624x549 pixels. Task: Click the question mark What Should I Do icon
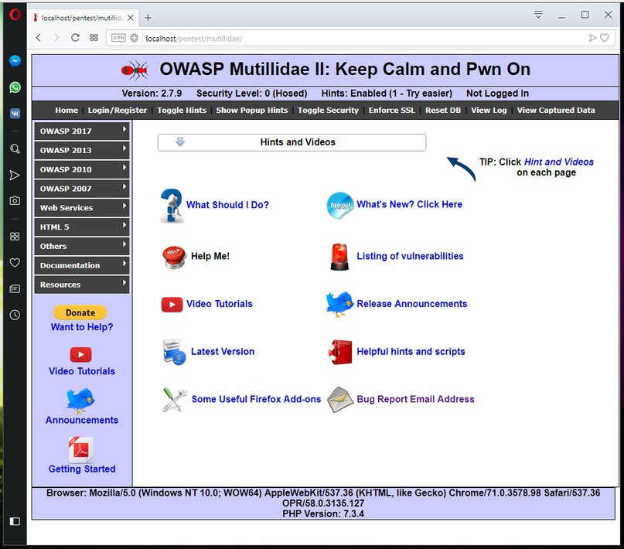172,205
